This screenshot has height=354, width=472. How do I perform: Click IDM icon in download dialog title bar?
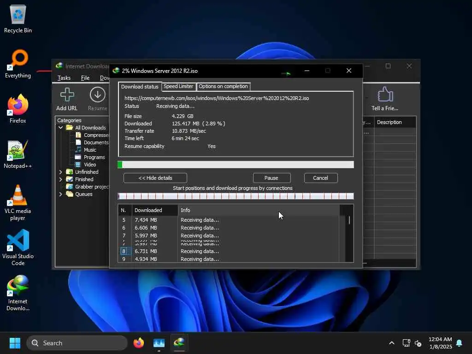tap(116, 71)
